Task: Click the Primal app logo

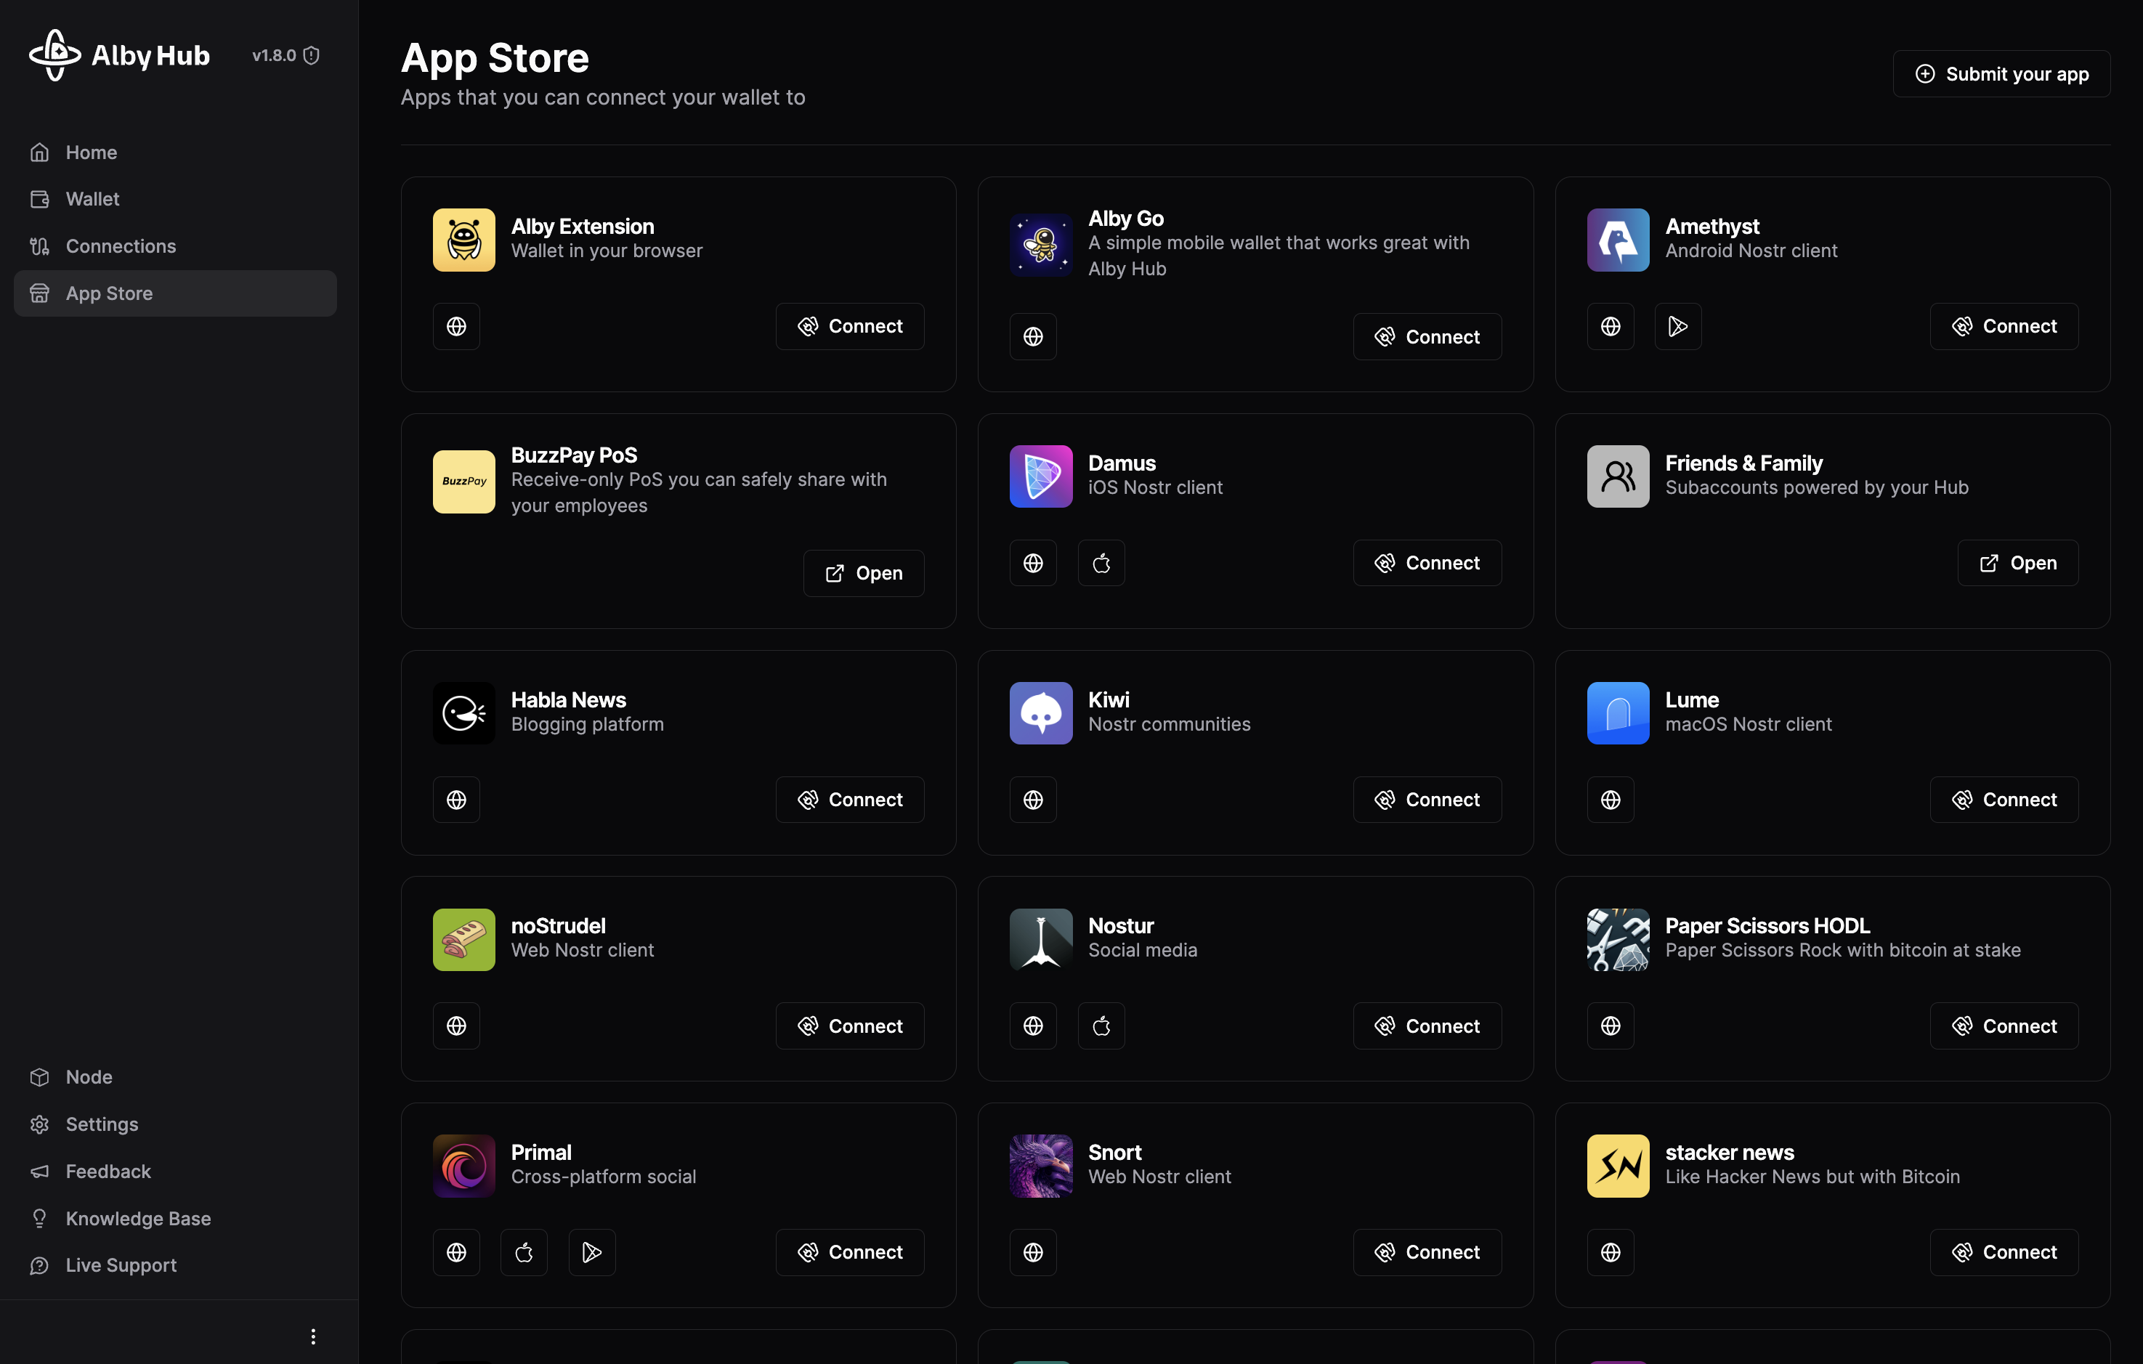Action: (463, 1166)
